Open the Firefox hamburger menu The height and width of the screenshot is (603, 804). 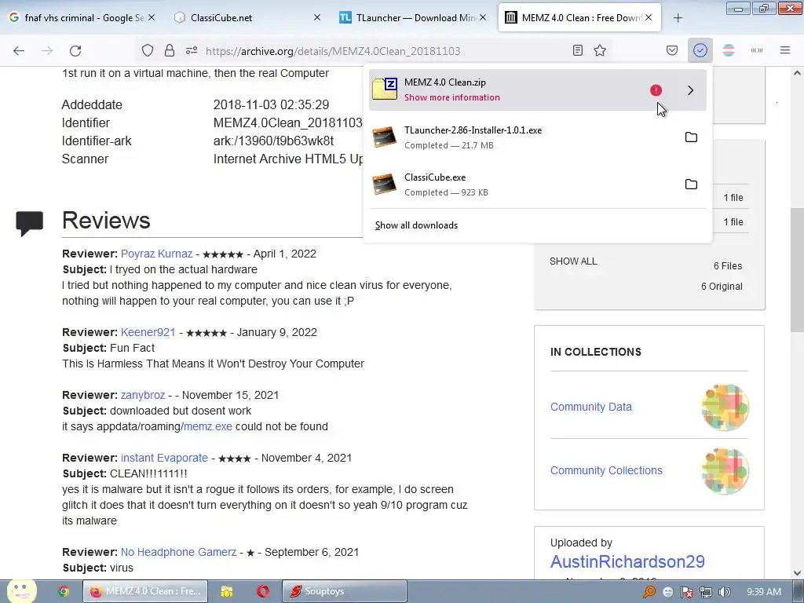[x=785, y=50]
